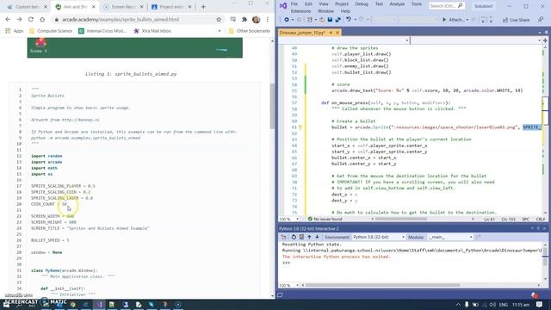This screenshot has width=551, height=310.
Task: Reload the arcade.academy page
Action: [31, 20]
